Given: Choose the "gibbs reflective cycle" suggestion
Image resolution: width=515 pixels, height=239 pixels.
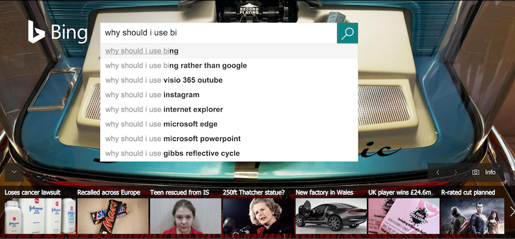Looking at the screenshot, I should tap(229, 153).
